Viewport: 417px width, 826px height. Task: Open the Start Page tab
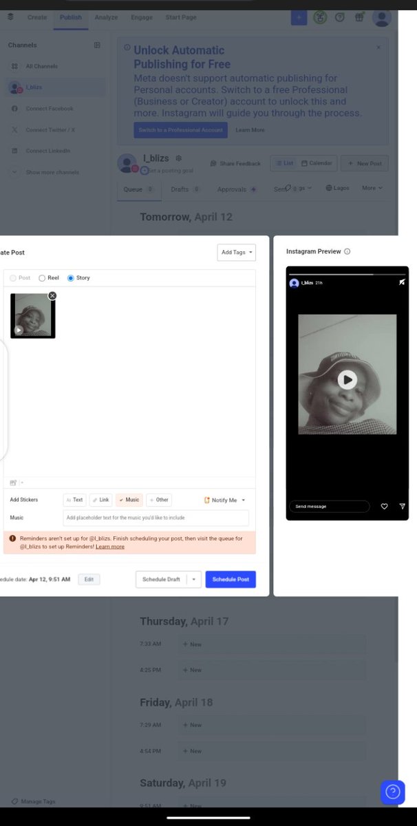point(181,17)
